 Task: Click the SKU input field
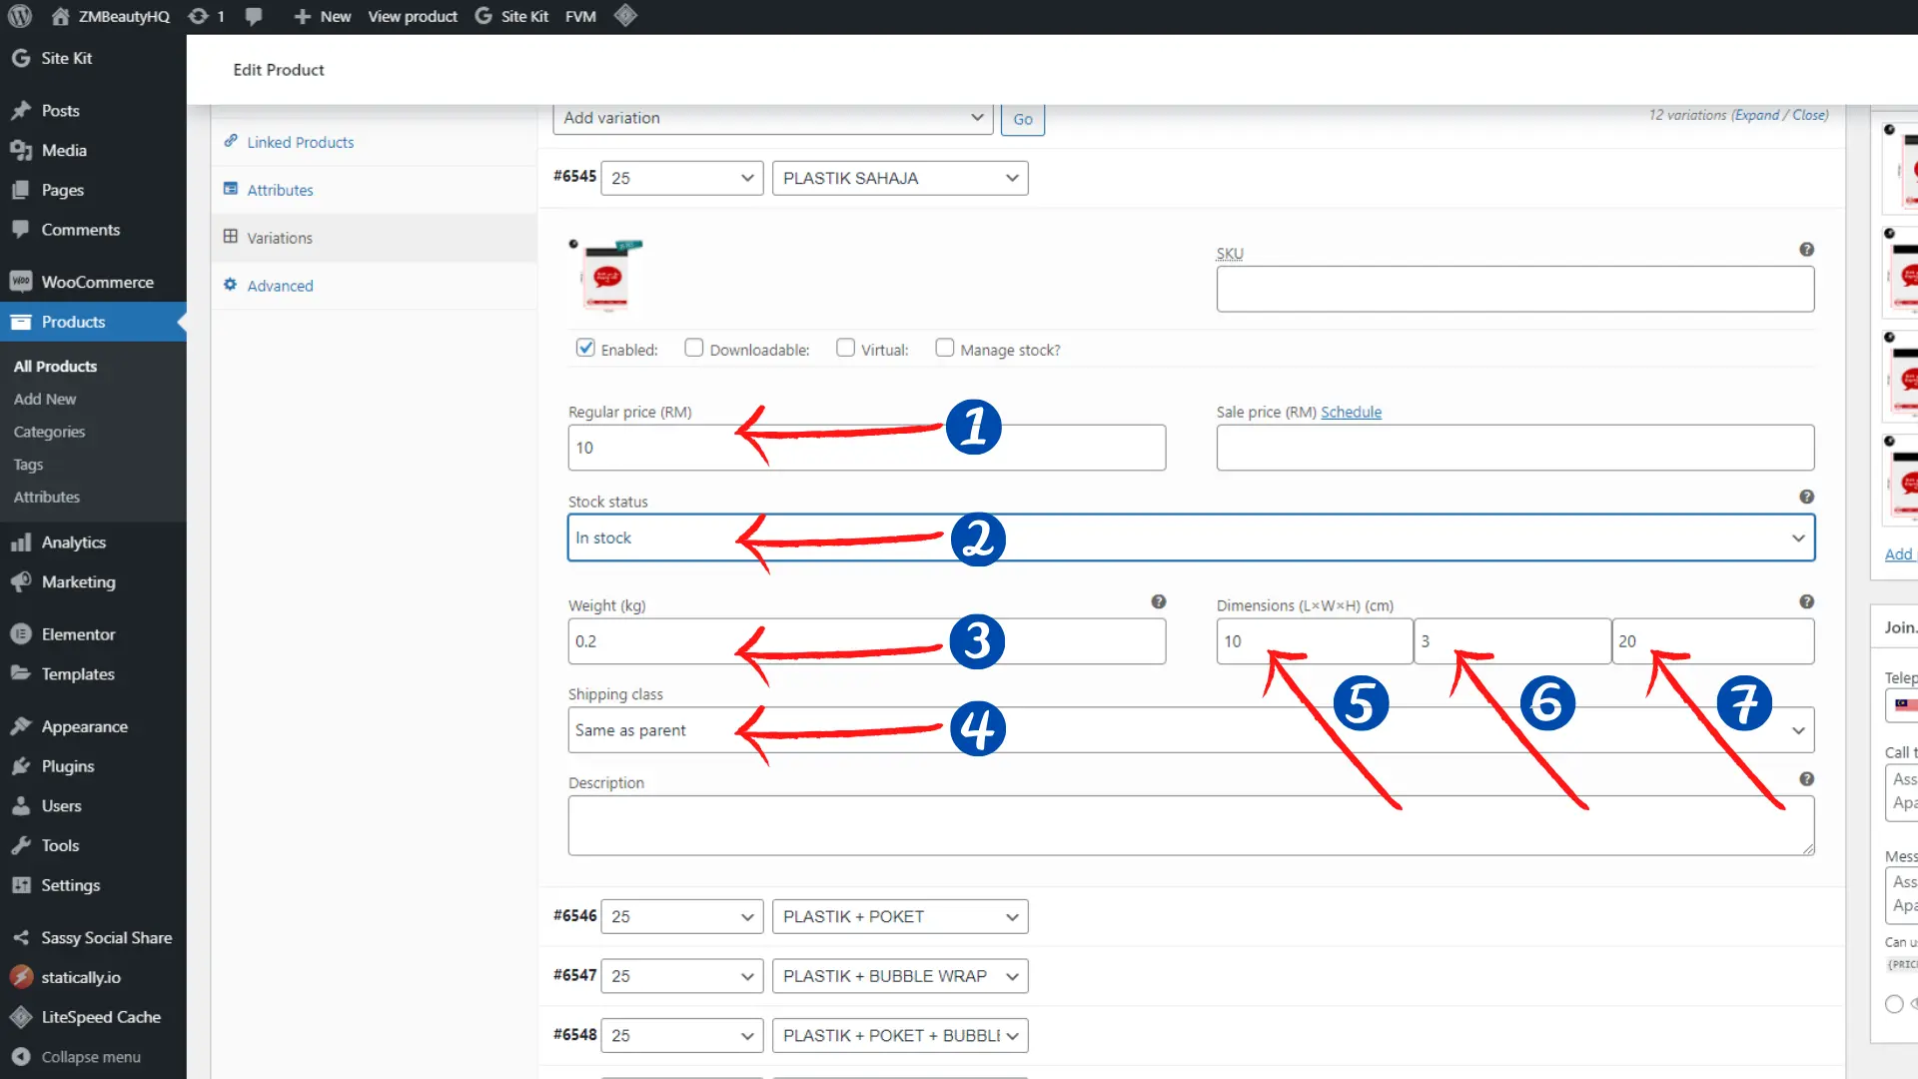(1515, 289)
